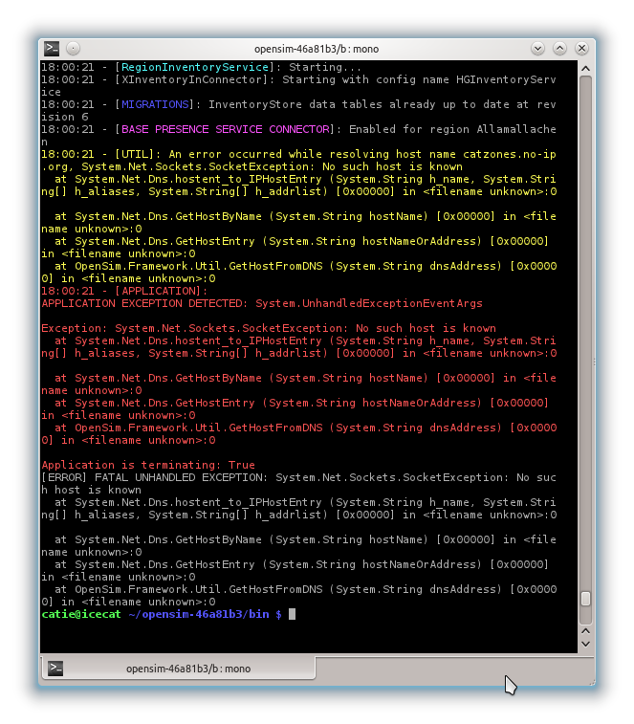Click the window title opensim-46a81b3/b : mono
This screenshot has width=634, height=724.
tap(317, 49)
